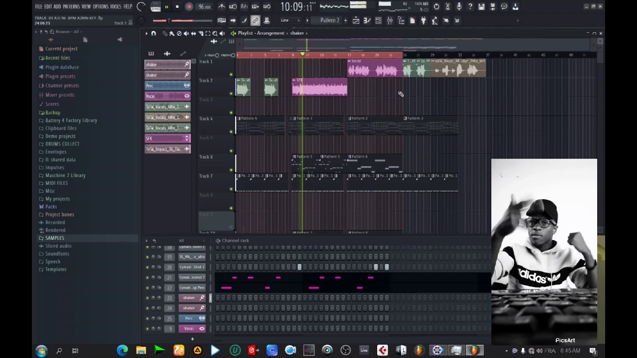Open the FILE menu
This screenshot has height=358, width=637.
tap(38, 6)
